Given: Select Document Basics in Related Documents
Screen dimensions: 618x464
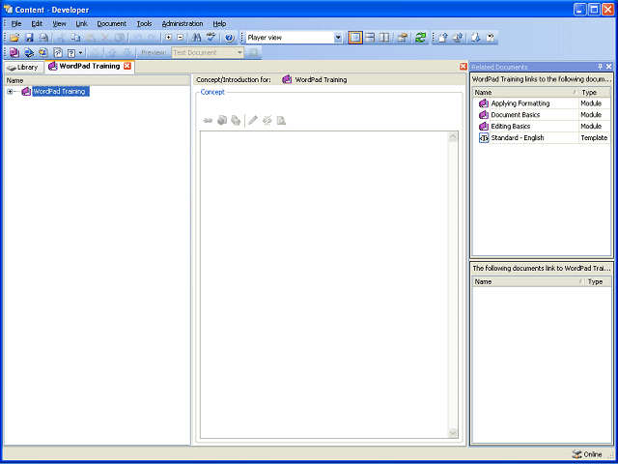Looking at the screenshot, I should [516, 115].
